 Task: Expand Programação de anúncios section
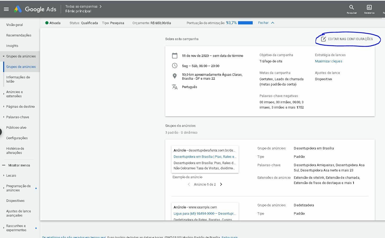point(4,188)
